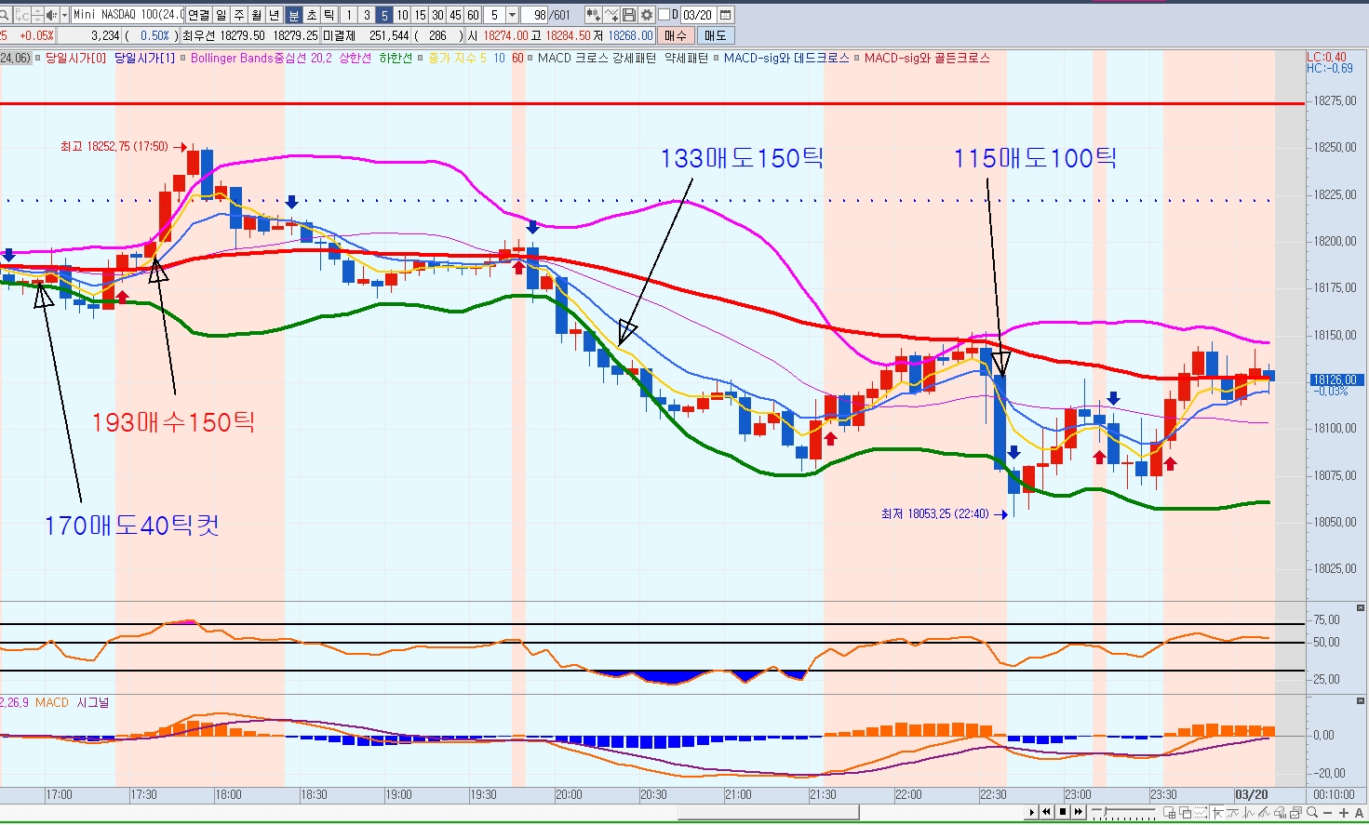Click the tile-windows icon in bottom toolbar
1369x825 pixels.
tap(1170, 812)
